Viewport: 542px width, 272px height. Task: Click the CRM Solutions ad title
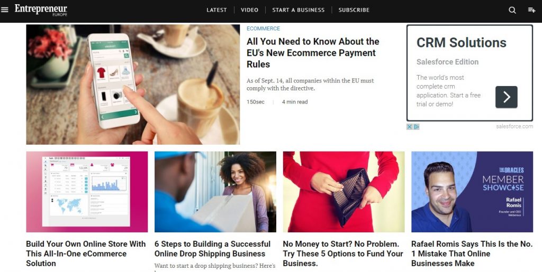point(461,43)
